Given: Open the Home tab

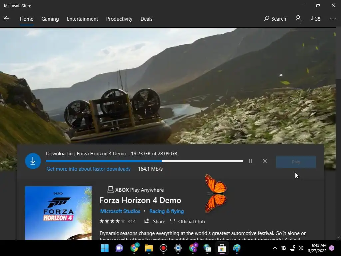Looking at the screenshot, I should point(27,19).
